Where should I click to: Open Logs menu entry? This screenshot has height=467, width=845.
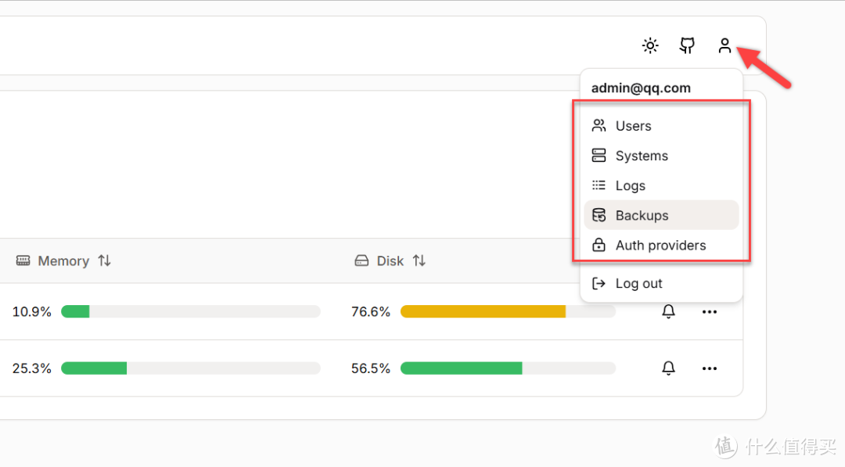pos(630,185)
